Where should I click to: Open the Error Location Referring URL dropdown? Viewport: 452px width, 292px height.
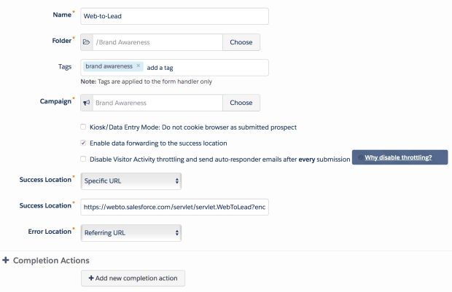pos(130,232)
